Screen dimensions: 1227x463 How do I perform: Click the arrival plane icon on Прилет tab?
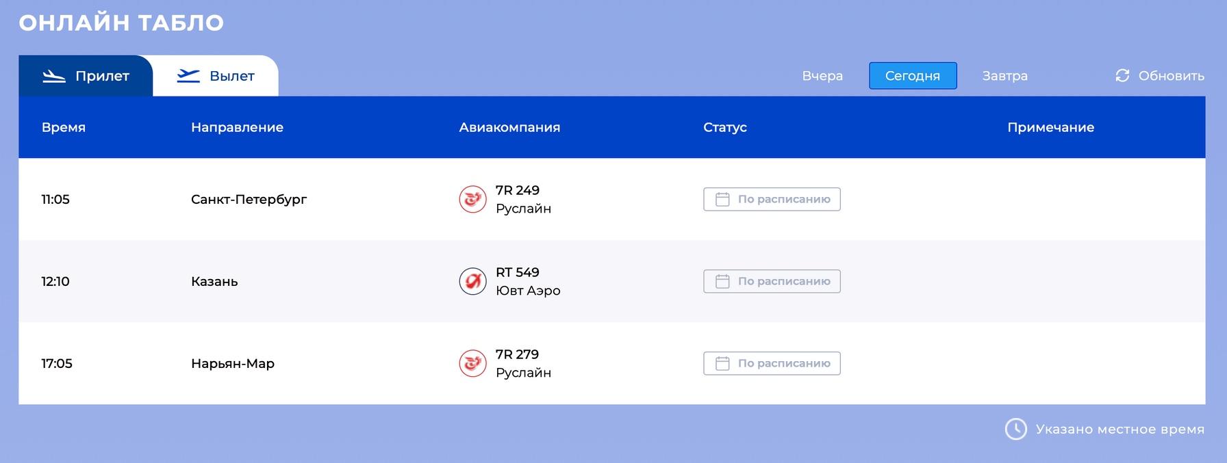click(54, 76)
